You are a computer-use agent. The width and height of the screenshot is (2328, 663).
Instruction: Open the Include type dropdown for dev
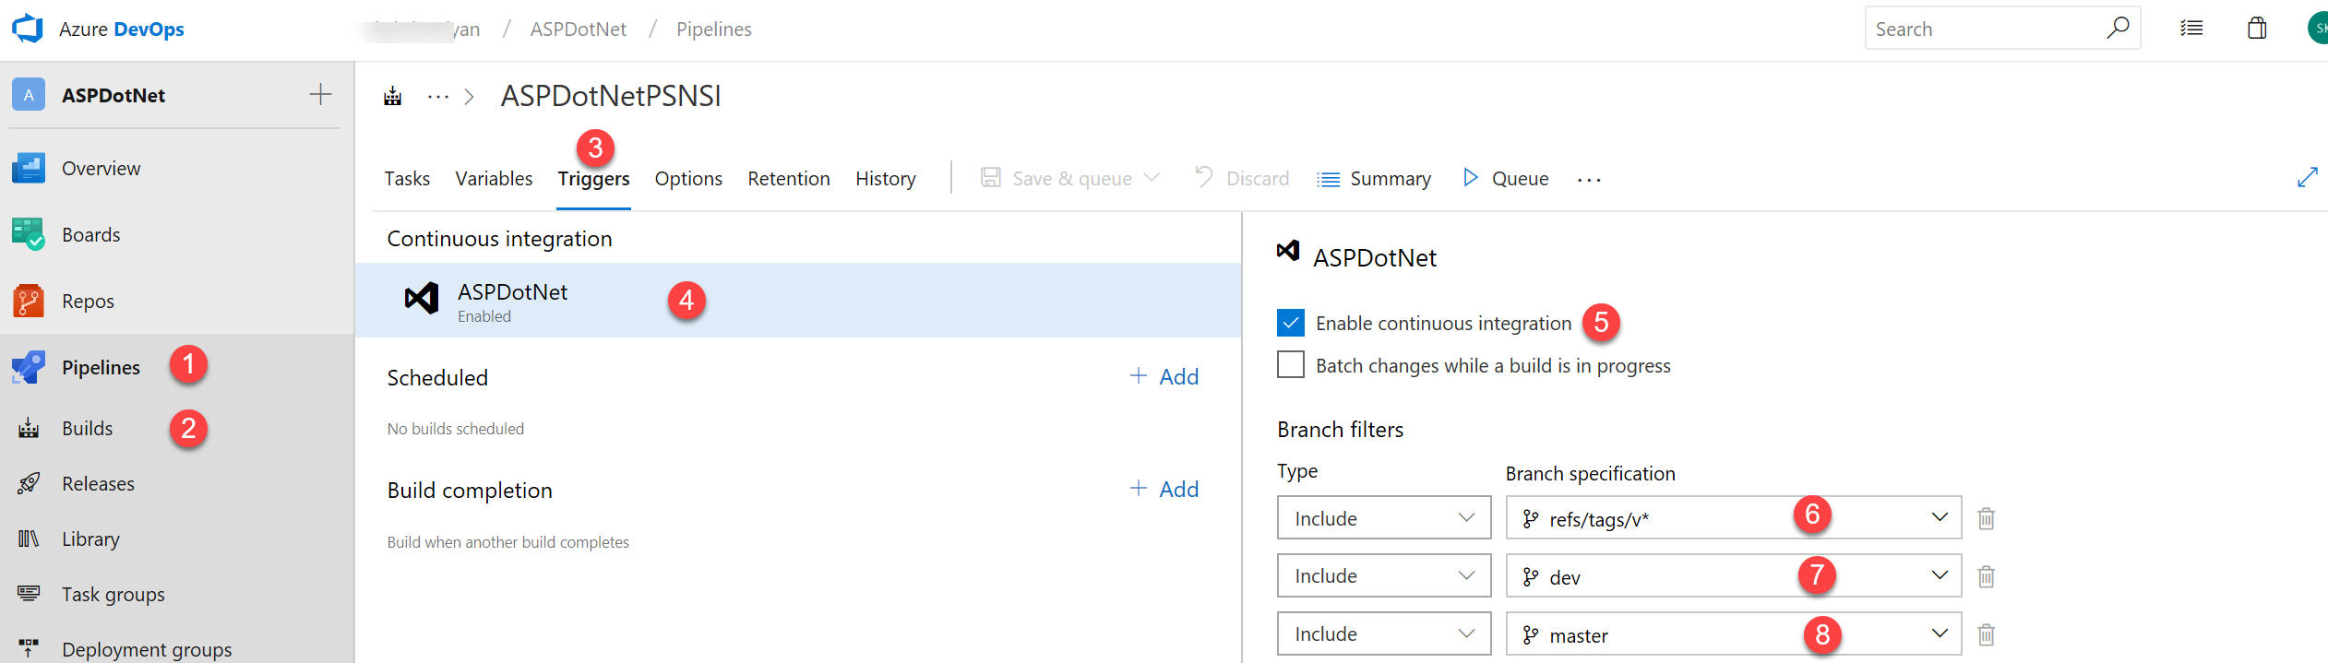coord(1384,575)
